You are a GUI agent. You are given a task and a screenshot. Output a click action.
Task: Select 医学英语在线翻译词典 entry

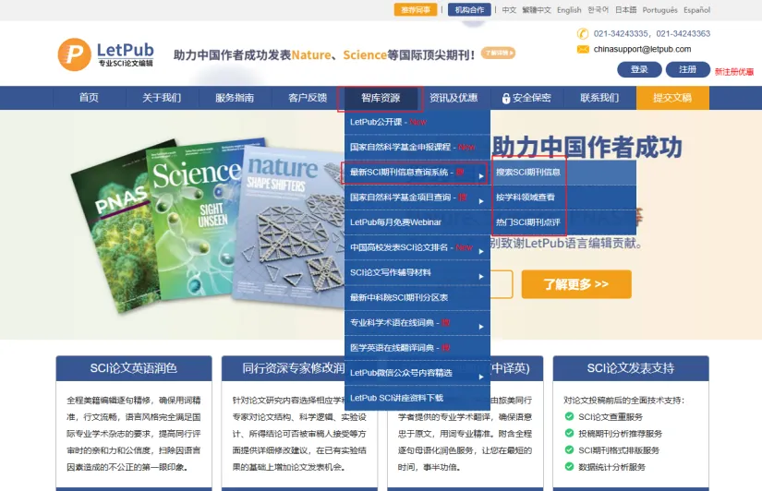pyautogui.click(x=417, y=348)
